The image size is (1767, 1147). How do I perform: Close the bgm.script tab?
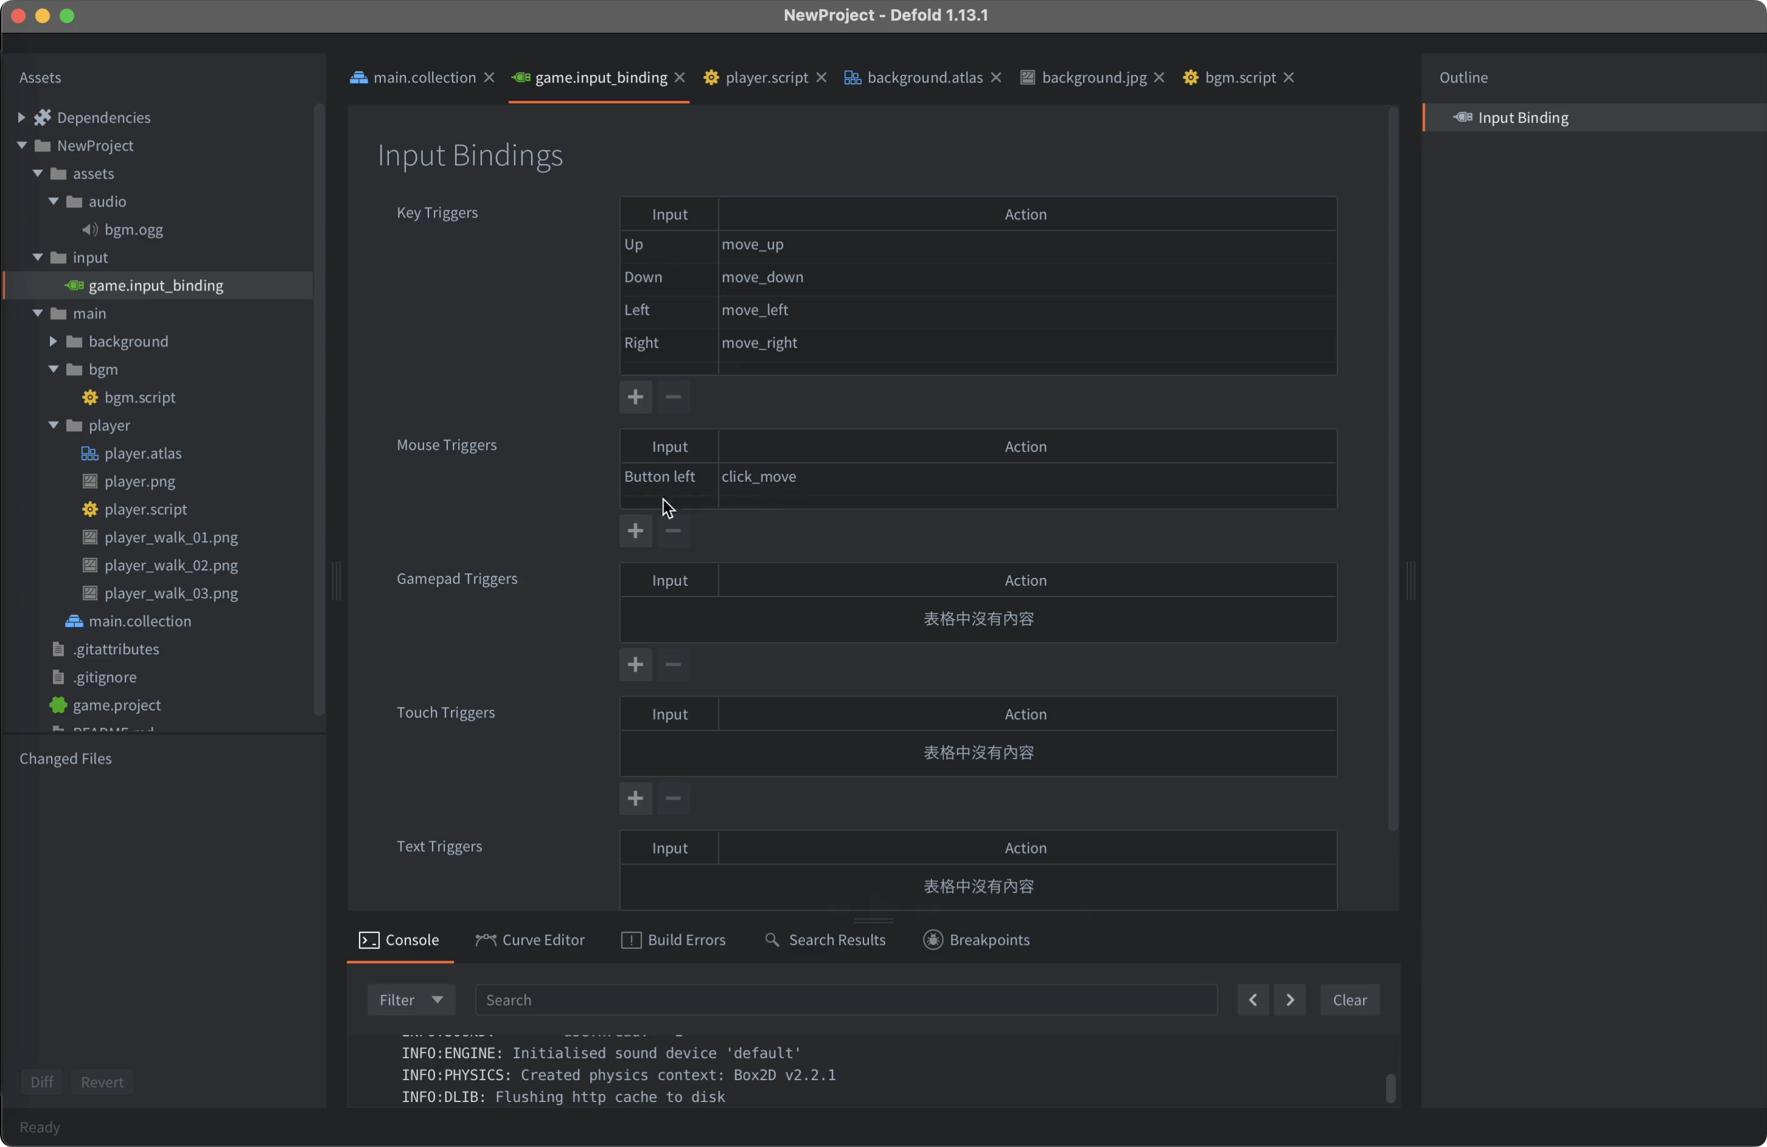(x=1289, y=77)
